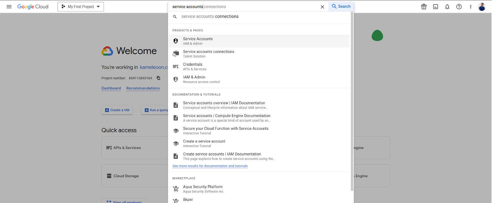Viewport: 492px width, 203px height.
Task: Click the Create a VM button
Action: [117, 110]
